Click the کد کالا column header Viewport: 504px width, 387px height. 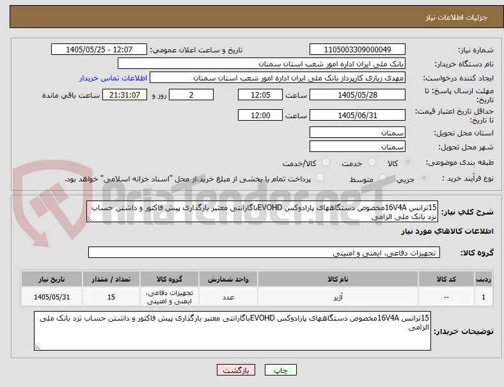[x=446, y=279]
